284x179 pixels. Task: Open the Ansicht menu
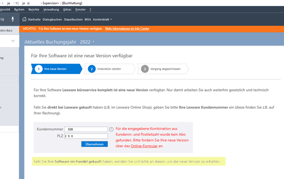tap(5, 10)
